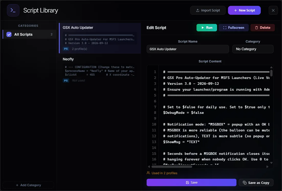Select the GSX Auto Updater script

click(x=100, y=38)
